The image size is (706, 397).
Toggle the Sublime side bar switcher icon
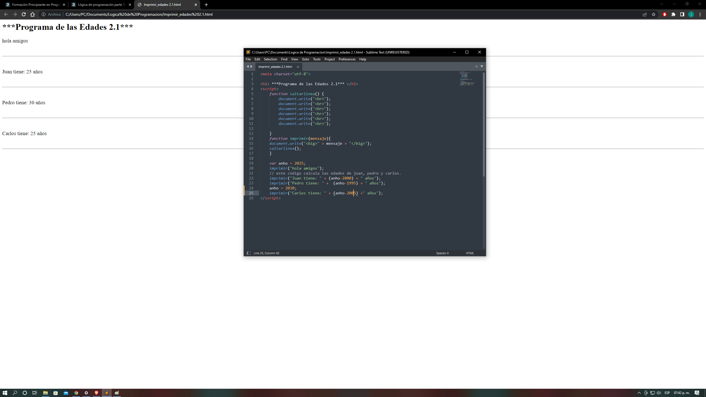(248, 253)
